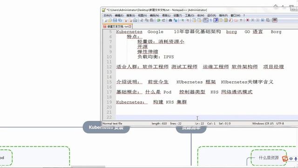The image size is (298, 168).
Task: Undo the last edit via toolbar
Action: point(158,20)
